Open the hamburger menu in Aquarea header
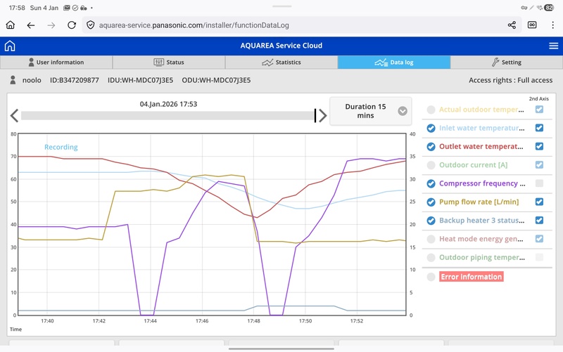Image resolution: width=563 pixels, height=352 pixels. 553,46
